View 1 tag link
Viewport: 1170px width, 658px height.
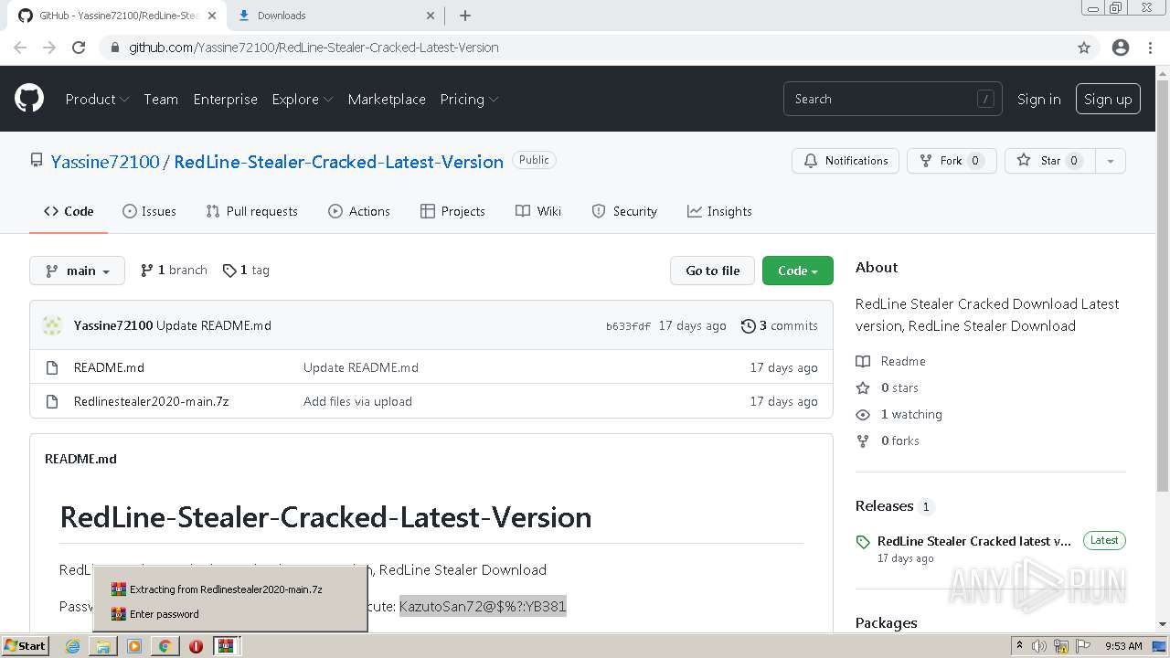click(x=246, y=271)
